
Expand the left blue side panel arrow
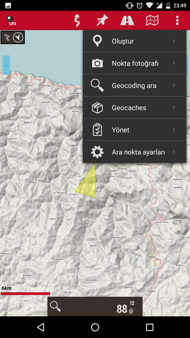(6, 65)
